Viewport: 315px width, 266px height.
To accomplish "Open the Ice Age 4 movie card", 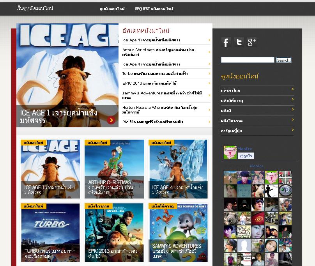I will click(178, 169).
